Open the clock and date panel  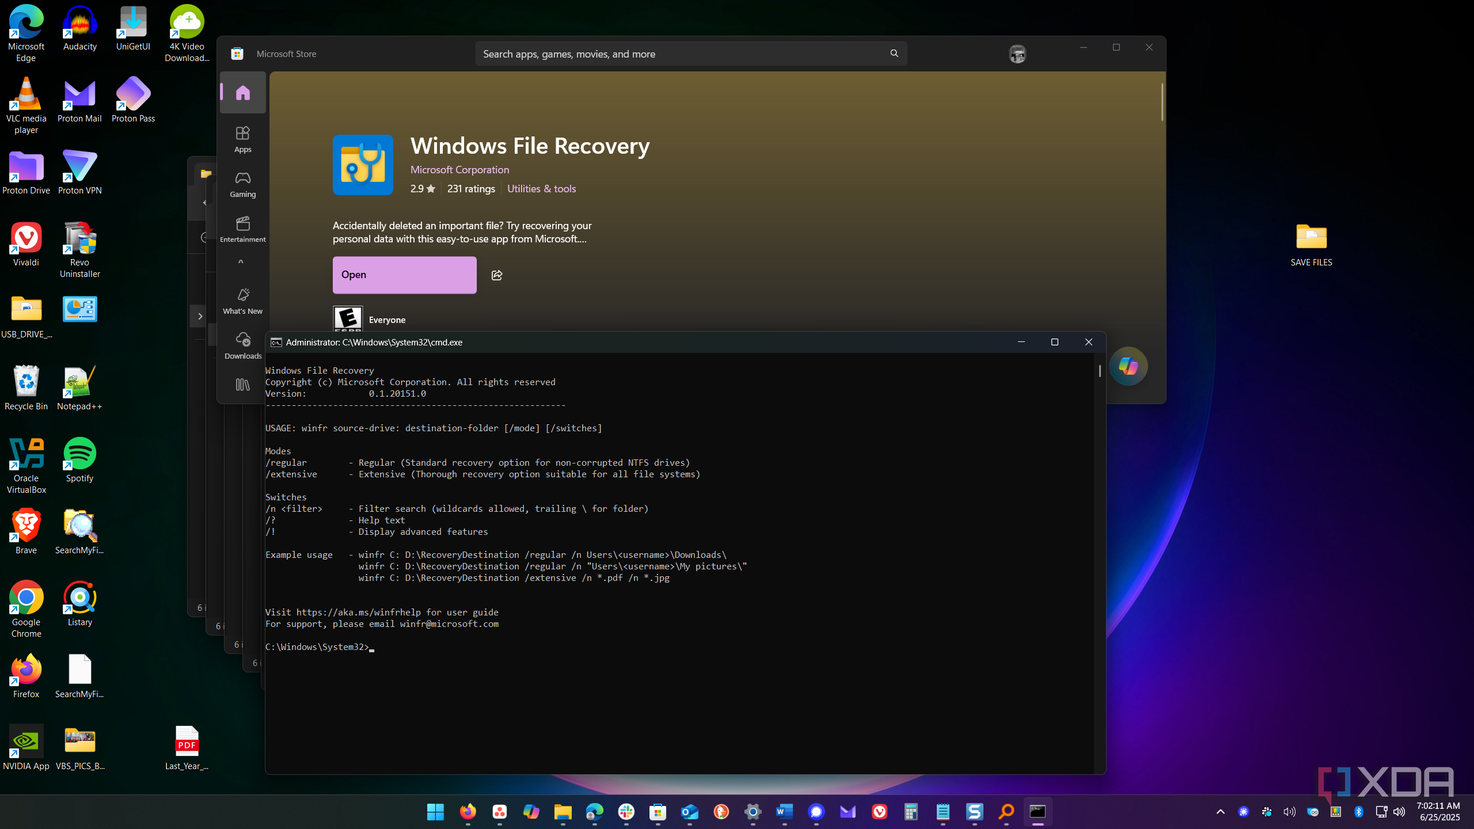1438,812
